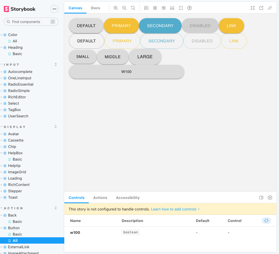
Task: Open the viewport size icon
Action: [163, 8]
